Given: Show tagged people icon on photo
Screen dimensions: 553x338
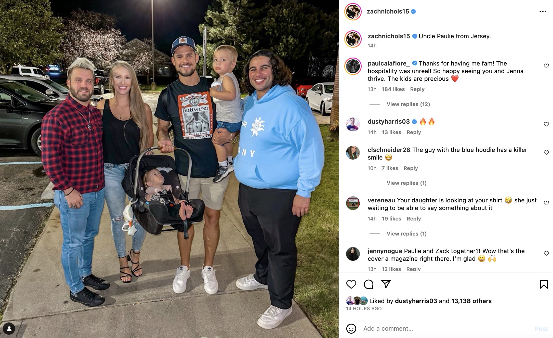Looking at the screenshot, I should coord(9,329).
